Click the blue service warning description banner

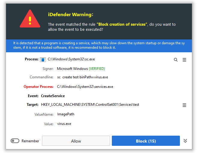(x=99, y=45)
